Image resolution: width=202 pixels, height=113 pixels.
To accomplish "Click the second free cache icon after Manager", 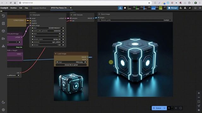I will pos(185,8).
